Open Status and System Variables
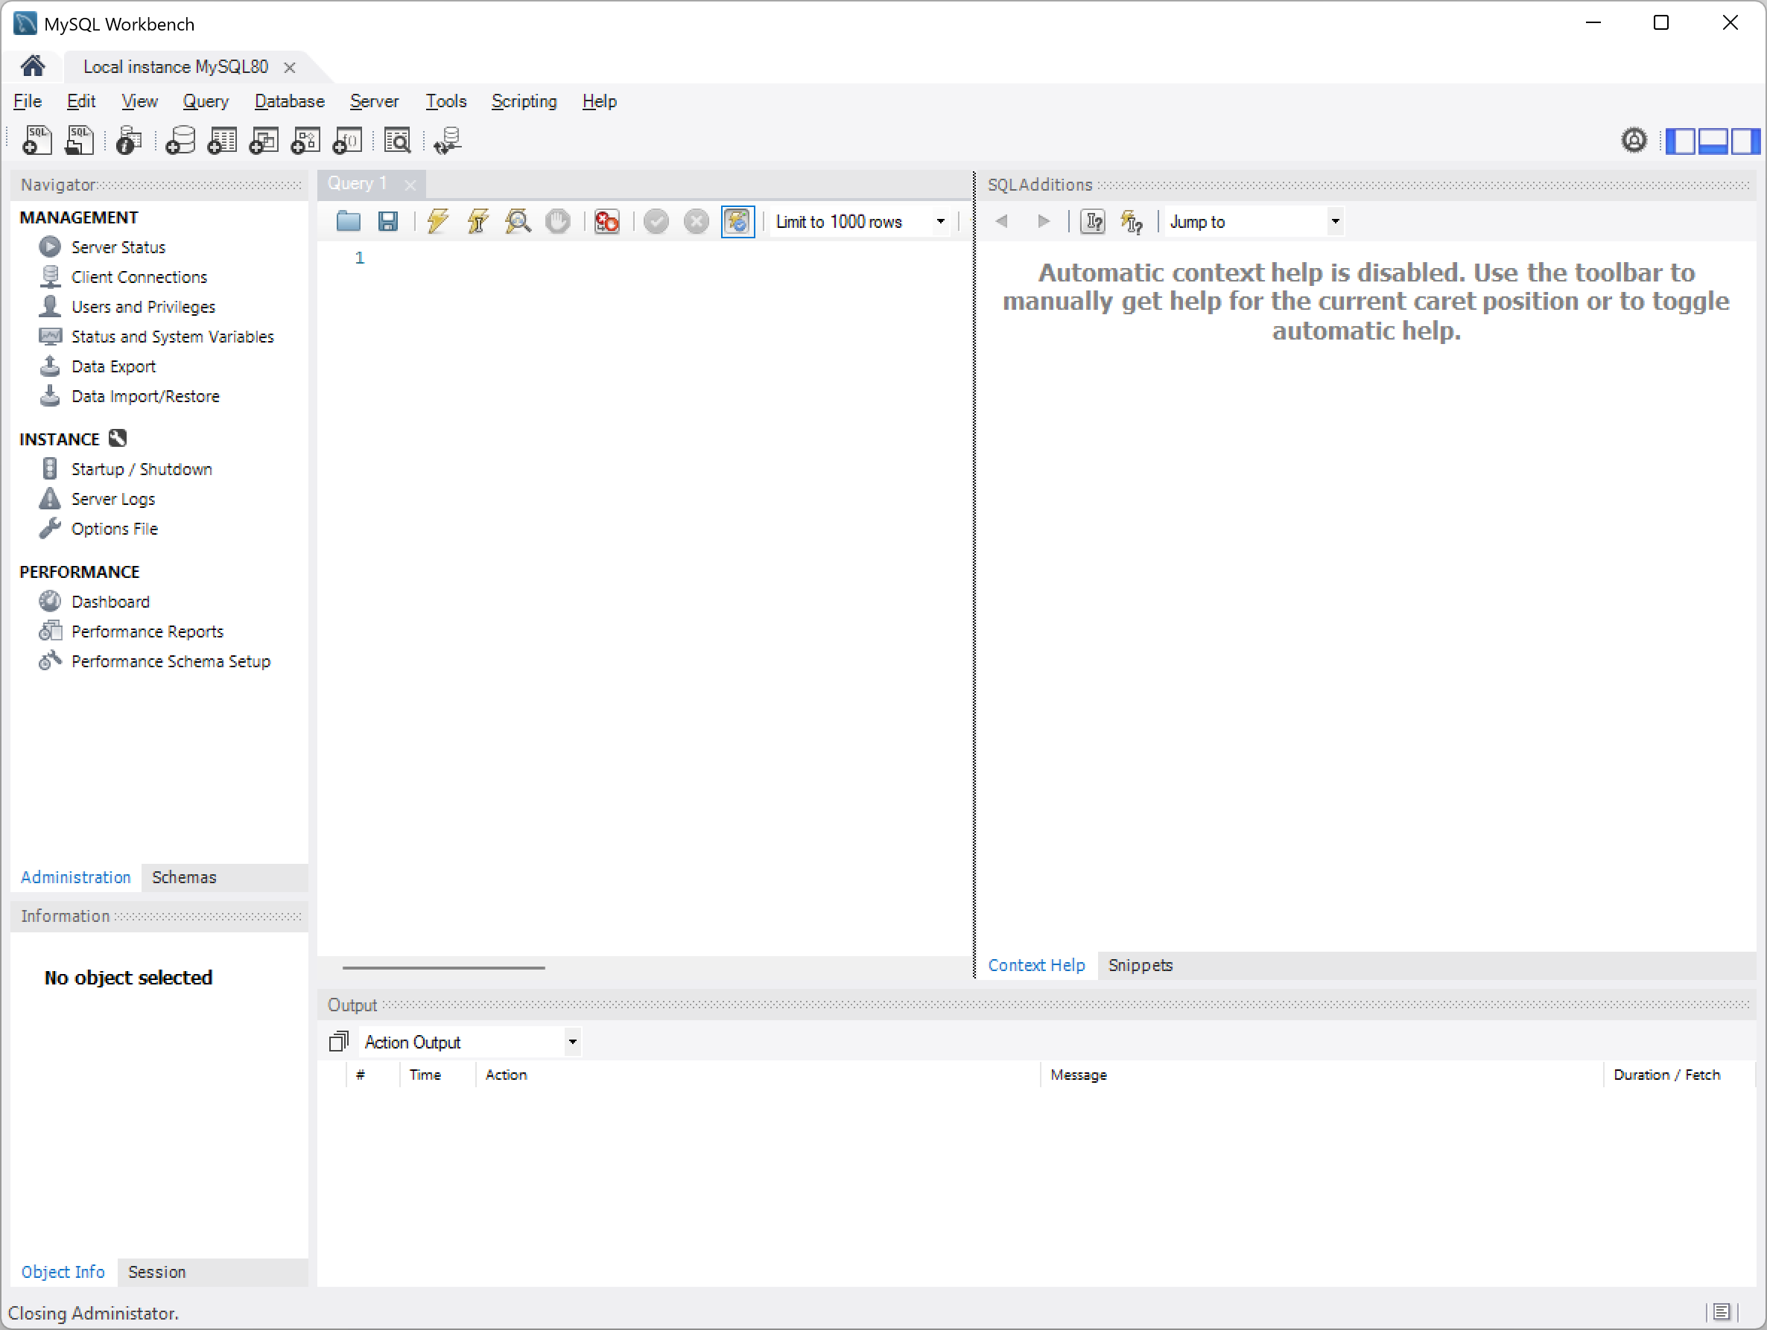Viewport: 1767px width, 1330px height. tap(173, 336)
